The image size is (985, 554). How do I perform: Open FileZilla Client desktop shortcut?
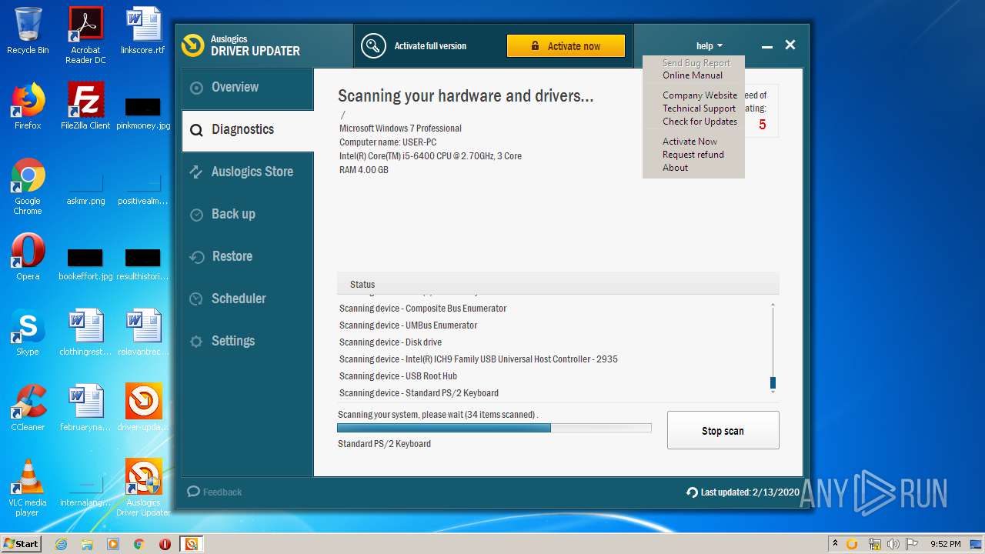point(85,106)
